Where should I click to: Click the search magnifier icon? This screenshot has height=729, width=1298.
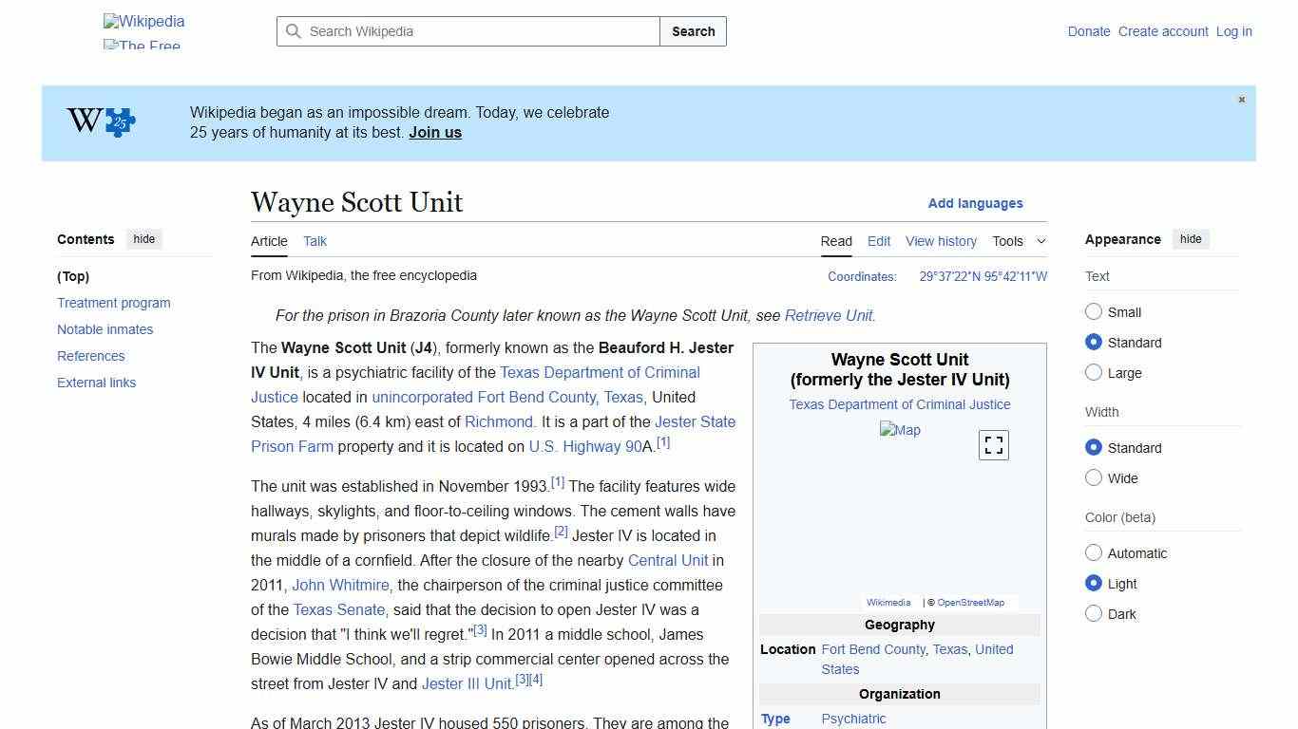[295, 31]
